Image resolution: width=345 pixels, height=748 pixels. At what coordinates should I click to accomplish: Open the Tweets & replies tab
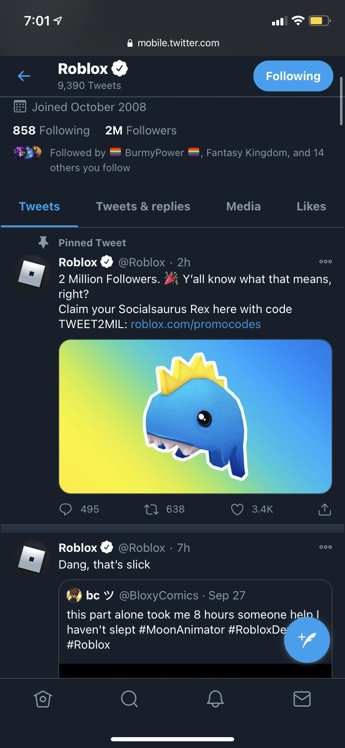point(143,206)
